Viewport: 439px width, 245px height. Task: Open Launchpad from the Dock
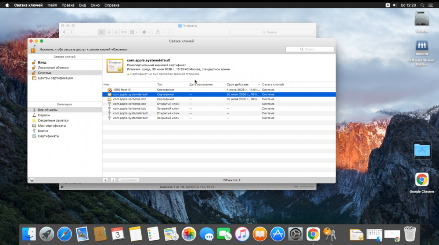pos(47,234)
